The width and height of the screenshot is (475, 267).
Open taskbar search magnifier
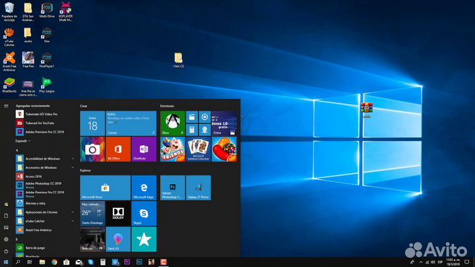pyautogui.click(x=18, y=262)
